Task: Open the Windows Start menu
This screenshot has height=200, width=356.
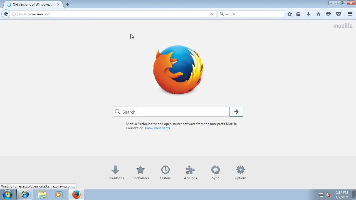Action: pyautogui.click(x=8, y=194)
